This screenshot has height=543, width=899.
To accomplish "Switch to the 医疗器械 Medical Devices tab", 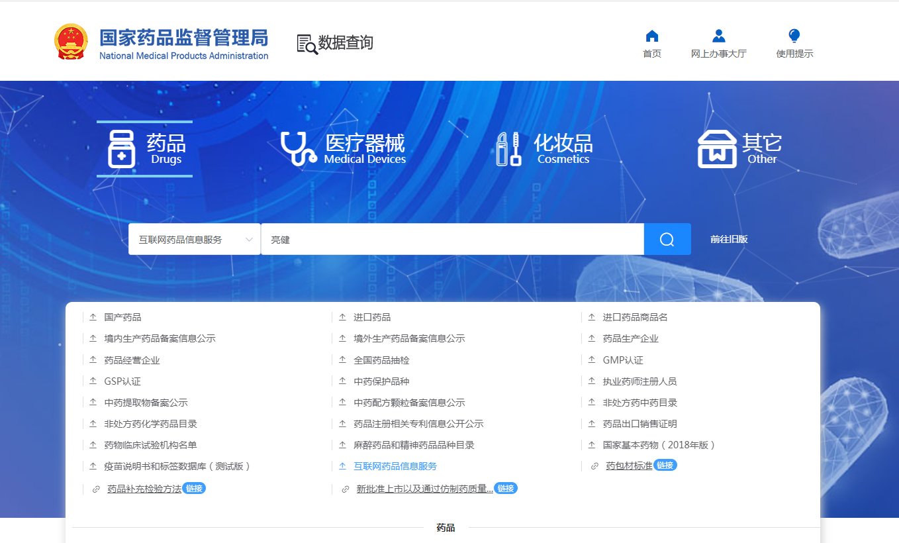I will 343,149.
